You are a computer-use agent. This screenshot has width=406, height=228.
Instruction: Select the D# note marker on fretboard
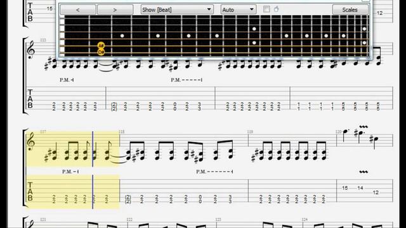(101, 52)
